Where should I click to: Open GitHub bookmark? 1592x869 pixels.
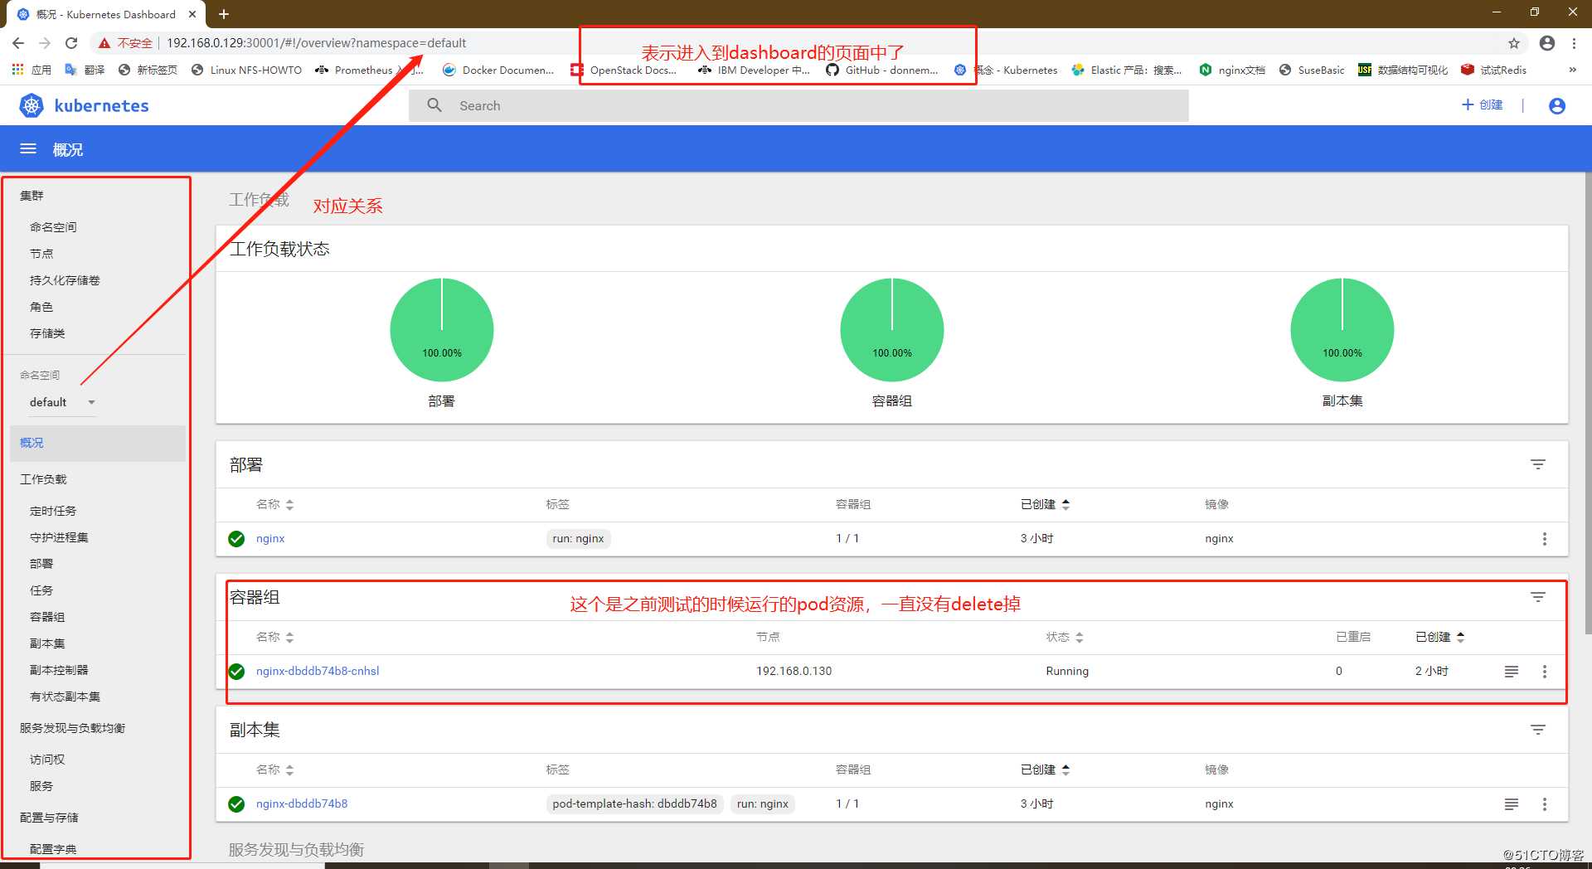[882, 70]
